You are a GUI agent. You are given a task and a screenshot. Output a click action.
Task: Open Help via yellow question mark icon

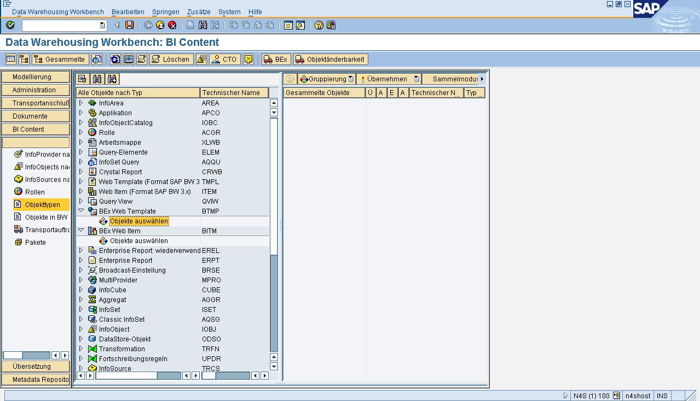(x=319, y=25)
